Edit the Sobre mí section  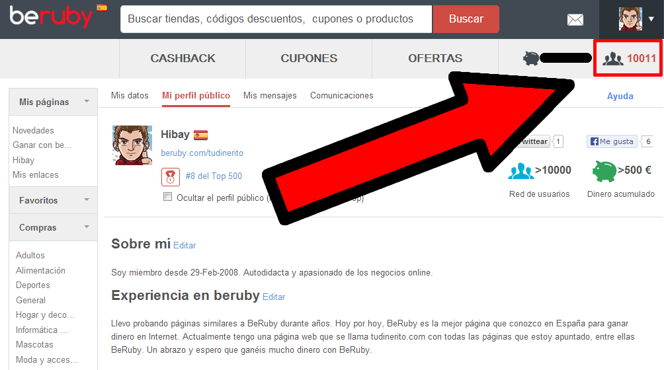pyautogui.click(x=185, y=245)
